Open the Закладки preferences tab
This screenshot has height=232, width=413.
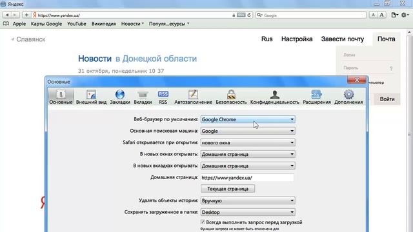coord(120,97)
